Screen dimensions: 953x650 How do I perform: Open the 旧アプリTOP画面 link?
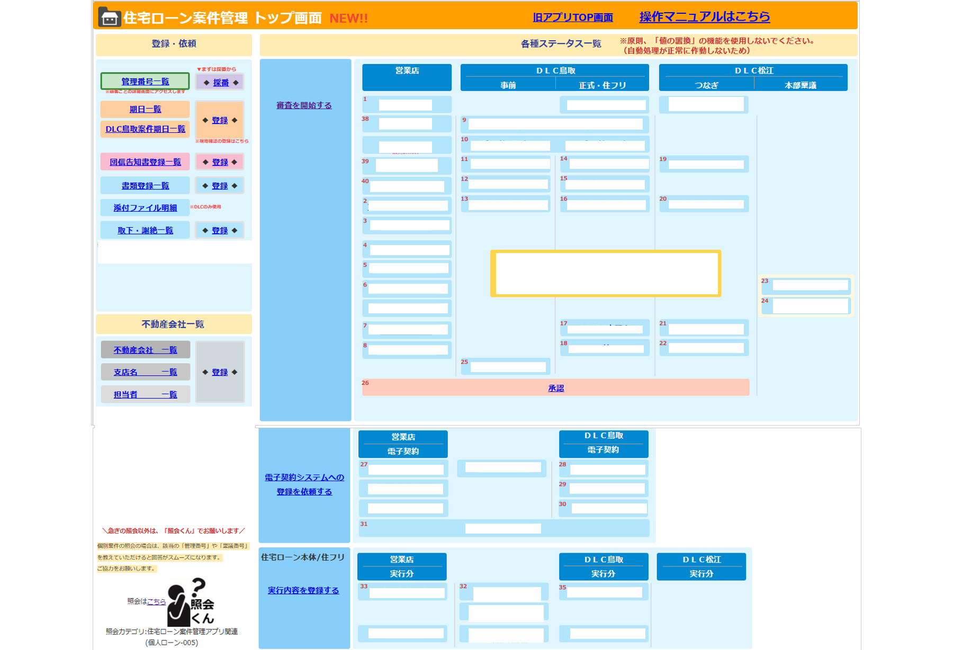click(573, 17)
